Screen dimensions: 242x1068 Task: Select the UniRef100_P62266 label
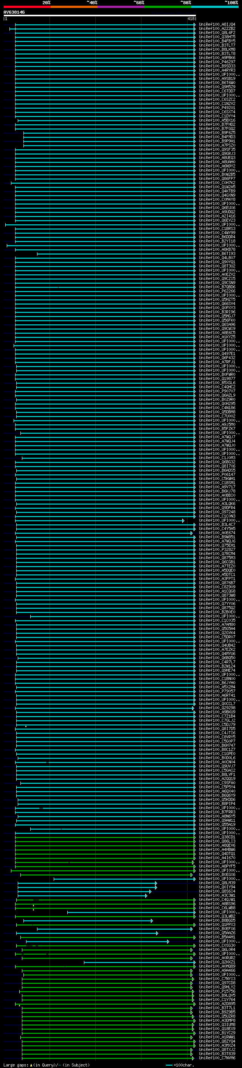click(x=217, y=291)
